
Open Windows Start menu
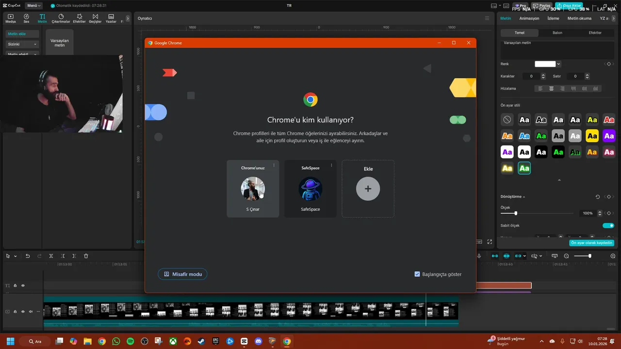click(x=11, y=341)
